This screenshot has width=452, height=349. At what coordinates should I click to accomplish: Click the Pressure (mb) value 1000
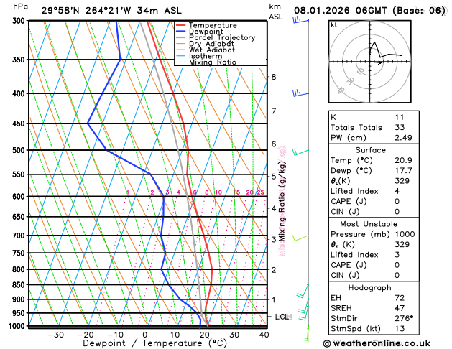(x=405, y=234)
